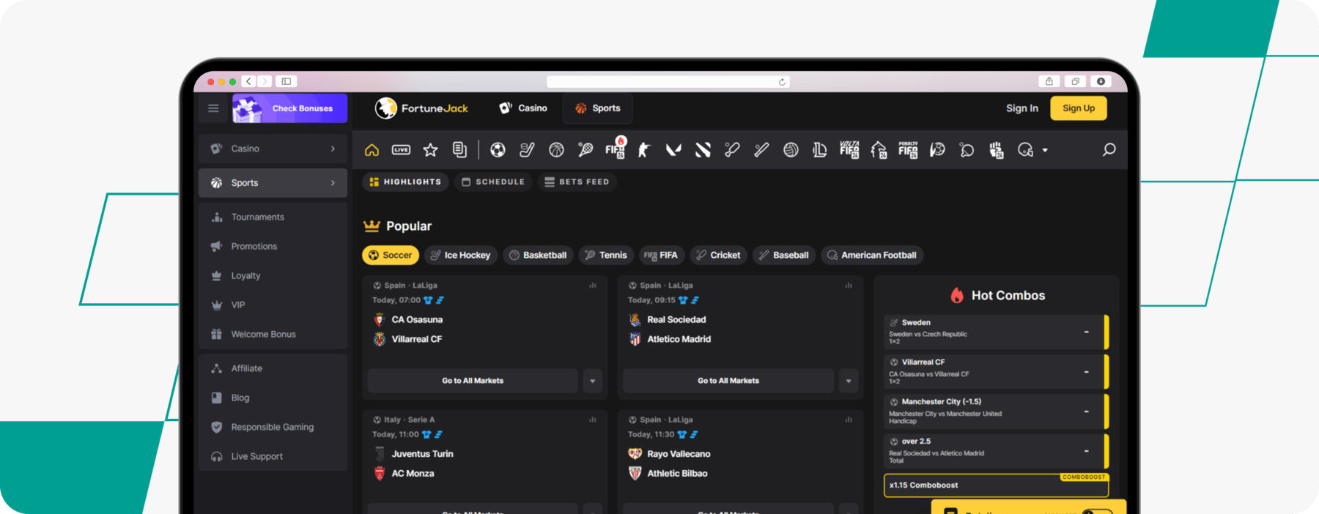The height and width of the screenshot is (514, 1319).
Task: Expand the Sports sidebar chevron
Action: (333, 183)
